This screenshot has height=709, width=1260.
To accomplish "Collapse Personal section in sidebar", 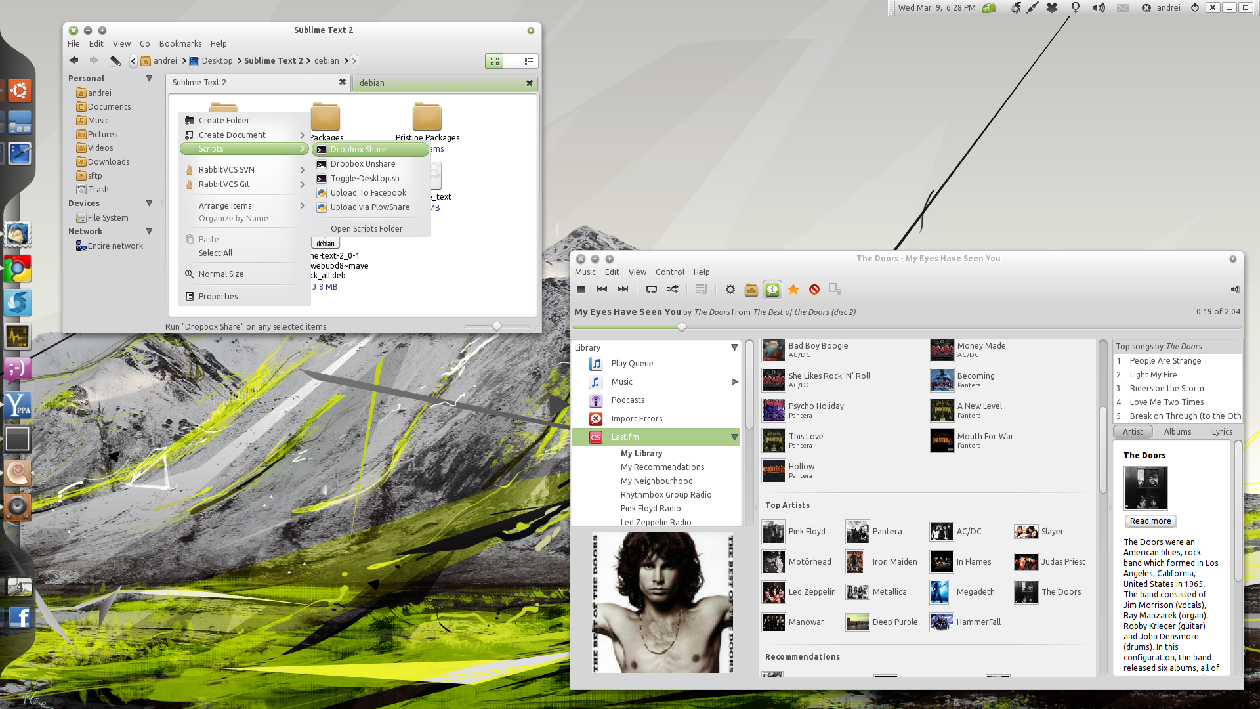I will pos(149,79).
